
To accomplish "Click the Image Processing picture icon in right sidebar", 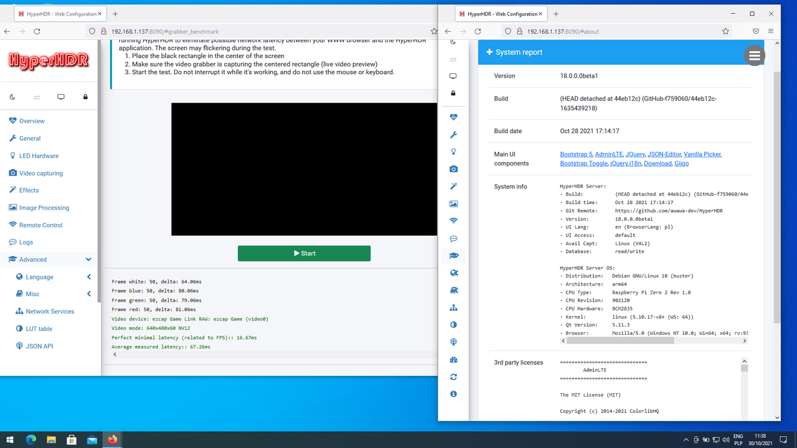I will tap(453, 203).
